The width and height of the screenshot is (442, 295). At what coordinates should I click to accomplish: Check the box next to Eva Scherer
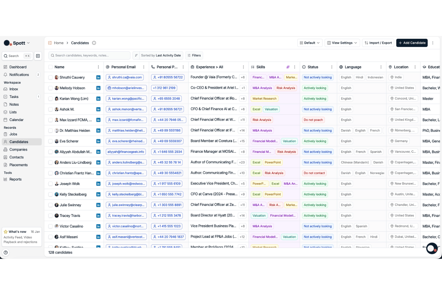50,141
